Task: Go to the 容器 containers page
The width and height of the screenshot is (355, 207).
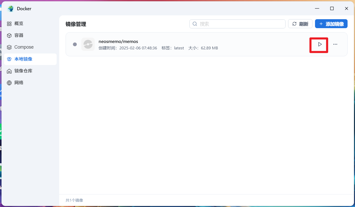Action: (x=30, y=35)
